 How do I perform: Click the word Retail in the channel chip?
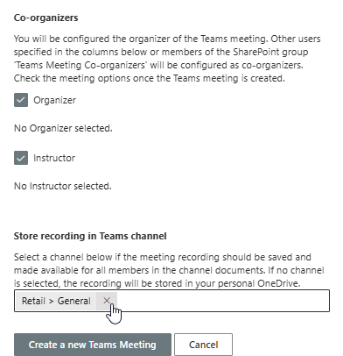point(33,301)
